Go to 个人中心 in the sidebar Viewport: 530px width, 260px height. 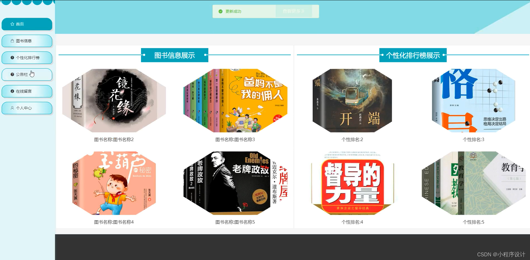tap(27, 108)
